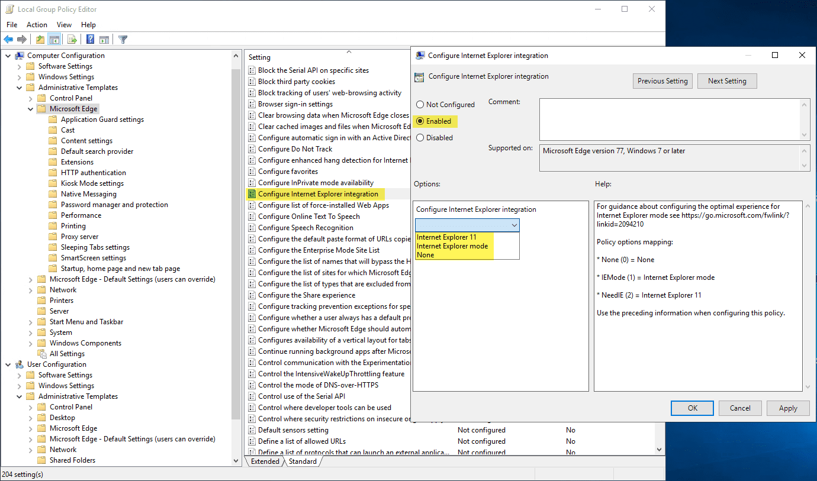The height and width of the screenshot is (481, 817).
Task: Click the Export List toolbar icon
Action: pyautogui.click(x=72, y=40)
